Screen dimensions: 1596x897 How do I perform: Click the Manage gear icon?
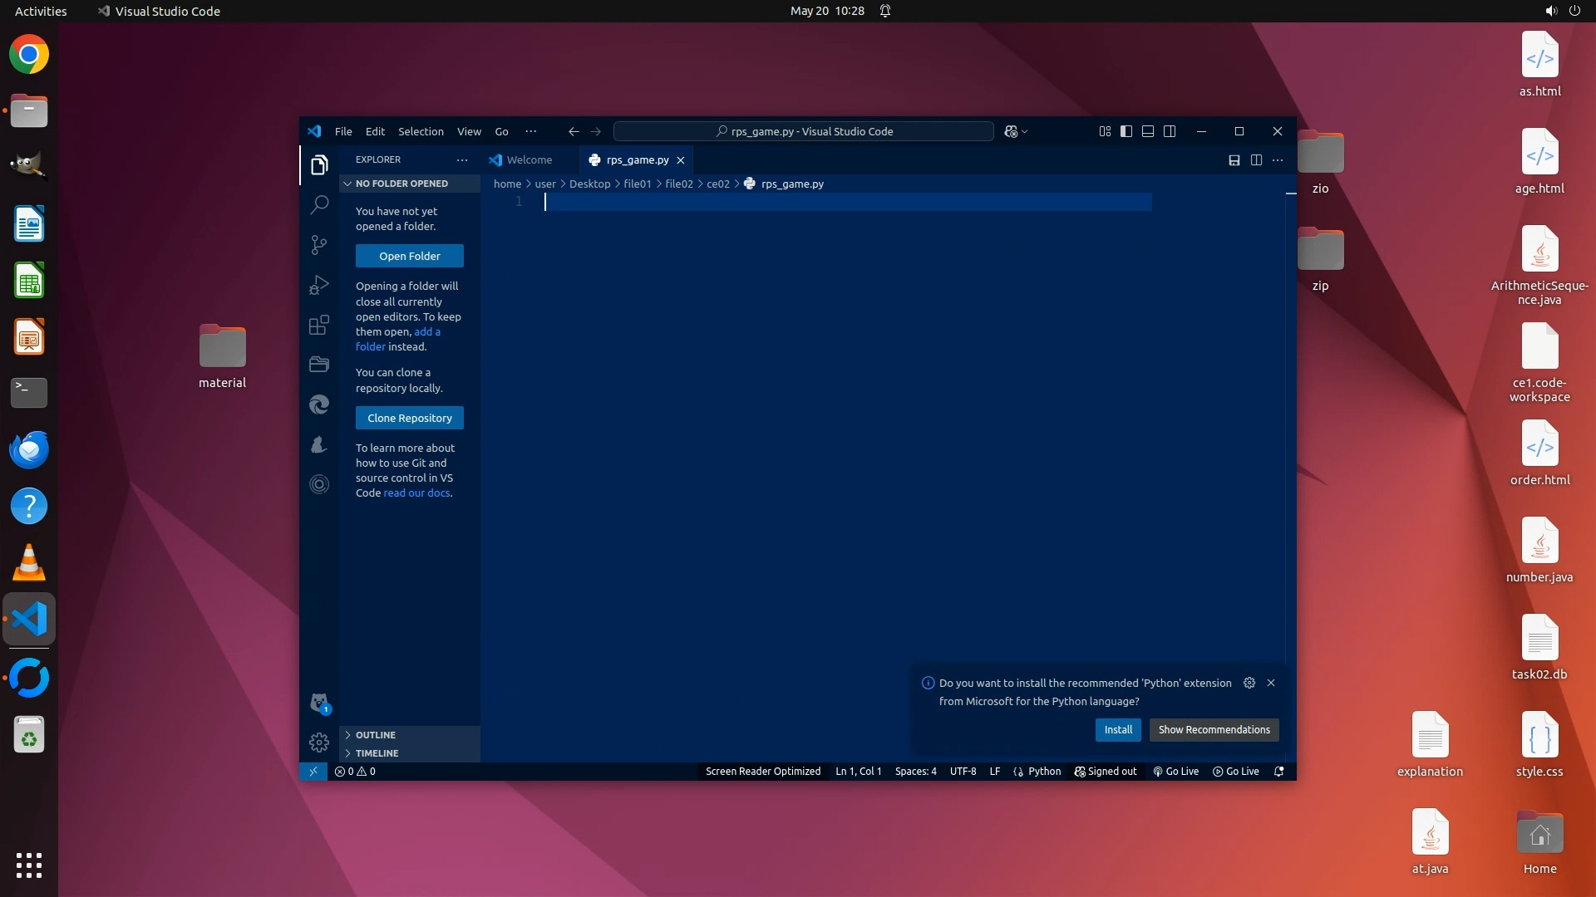pos(319,742)
